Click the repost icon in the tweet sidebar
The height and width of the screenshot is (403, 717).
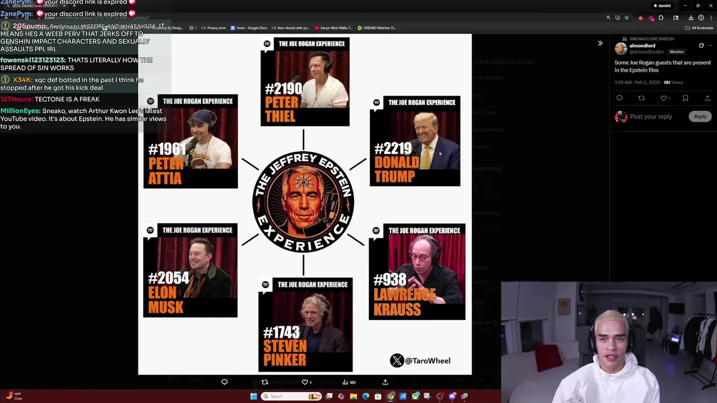click(x=641, y=98)
